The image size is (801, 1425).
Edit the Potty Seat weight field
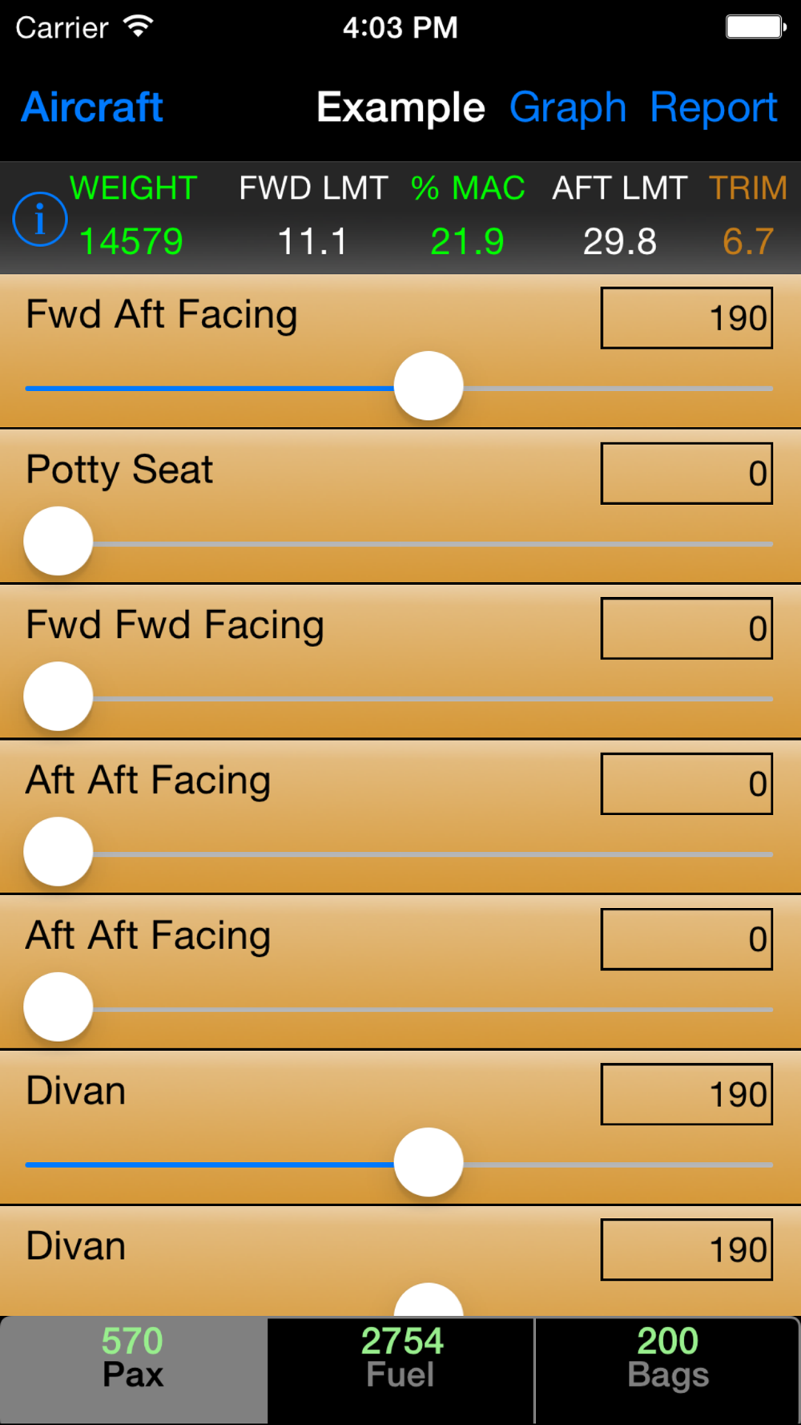pos(686,474)
